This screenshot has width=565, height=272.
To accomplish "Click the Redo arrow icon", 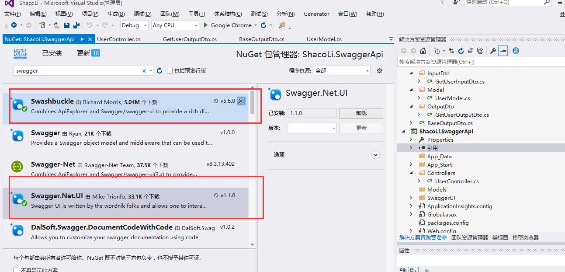I will coord(105,25).
